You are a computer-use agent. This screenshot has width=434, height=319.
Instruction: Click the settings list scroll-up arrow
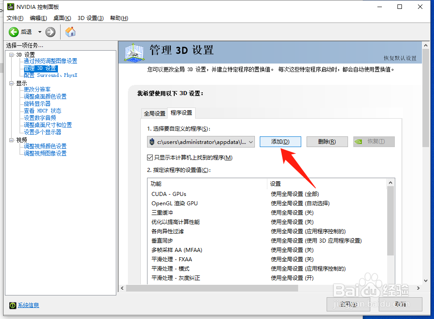[390, 183]
